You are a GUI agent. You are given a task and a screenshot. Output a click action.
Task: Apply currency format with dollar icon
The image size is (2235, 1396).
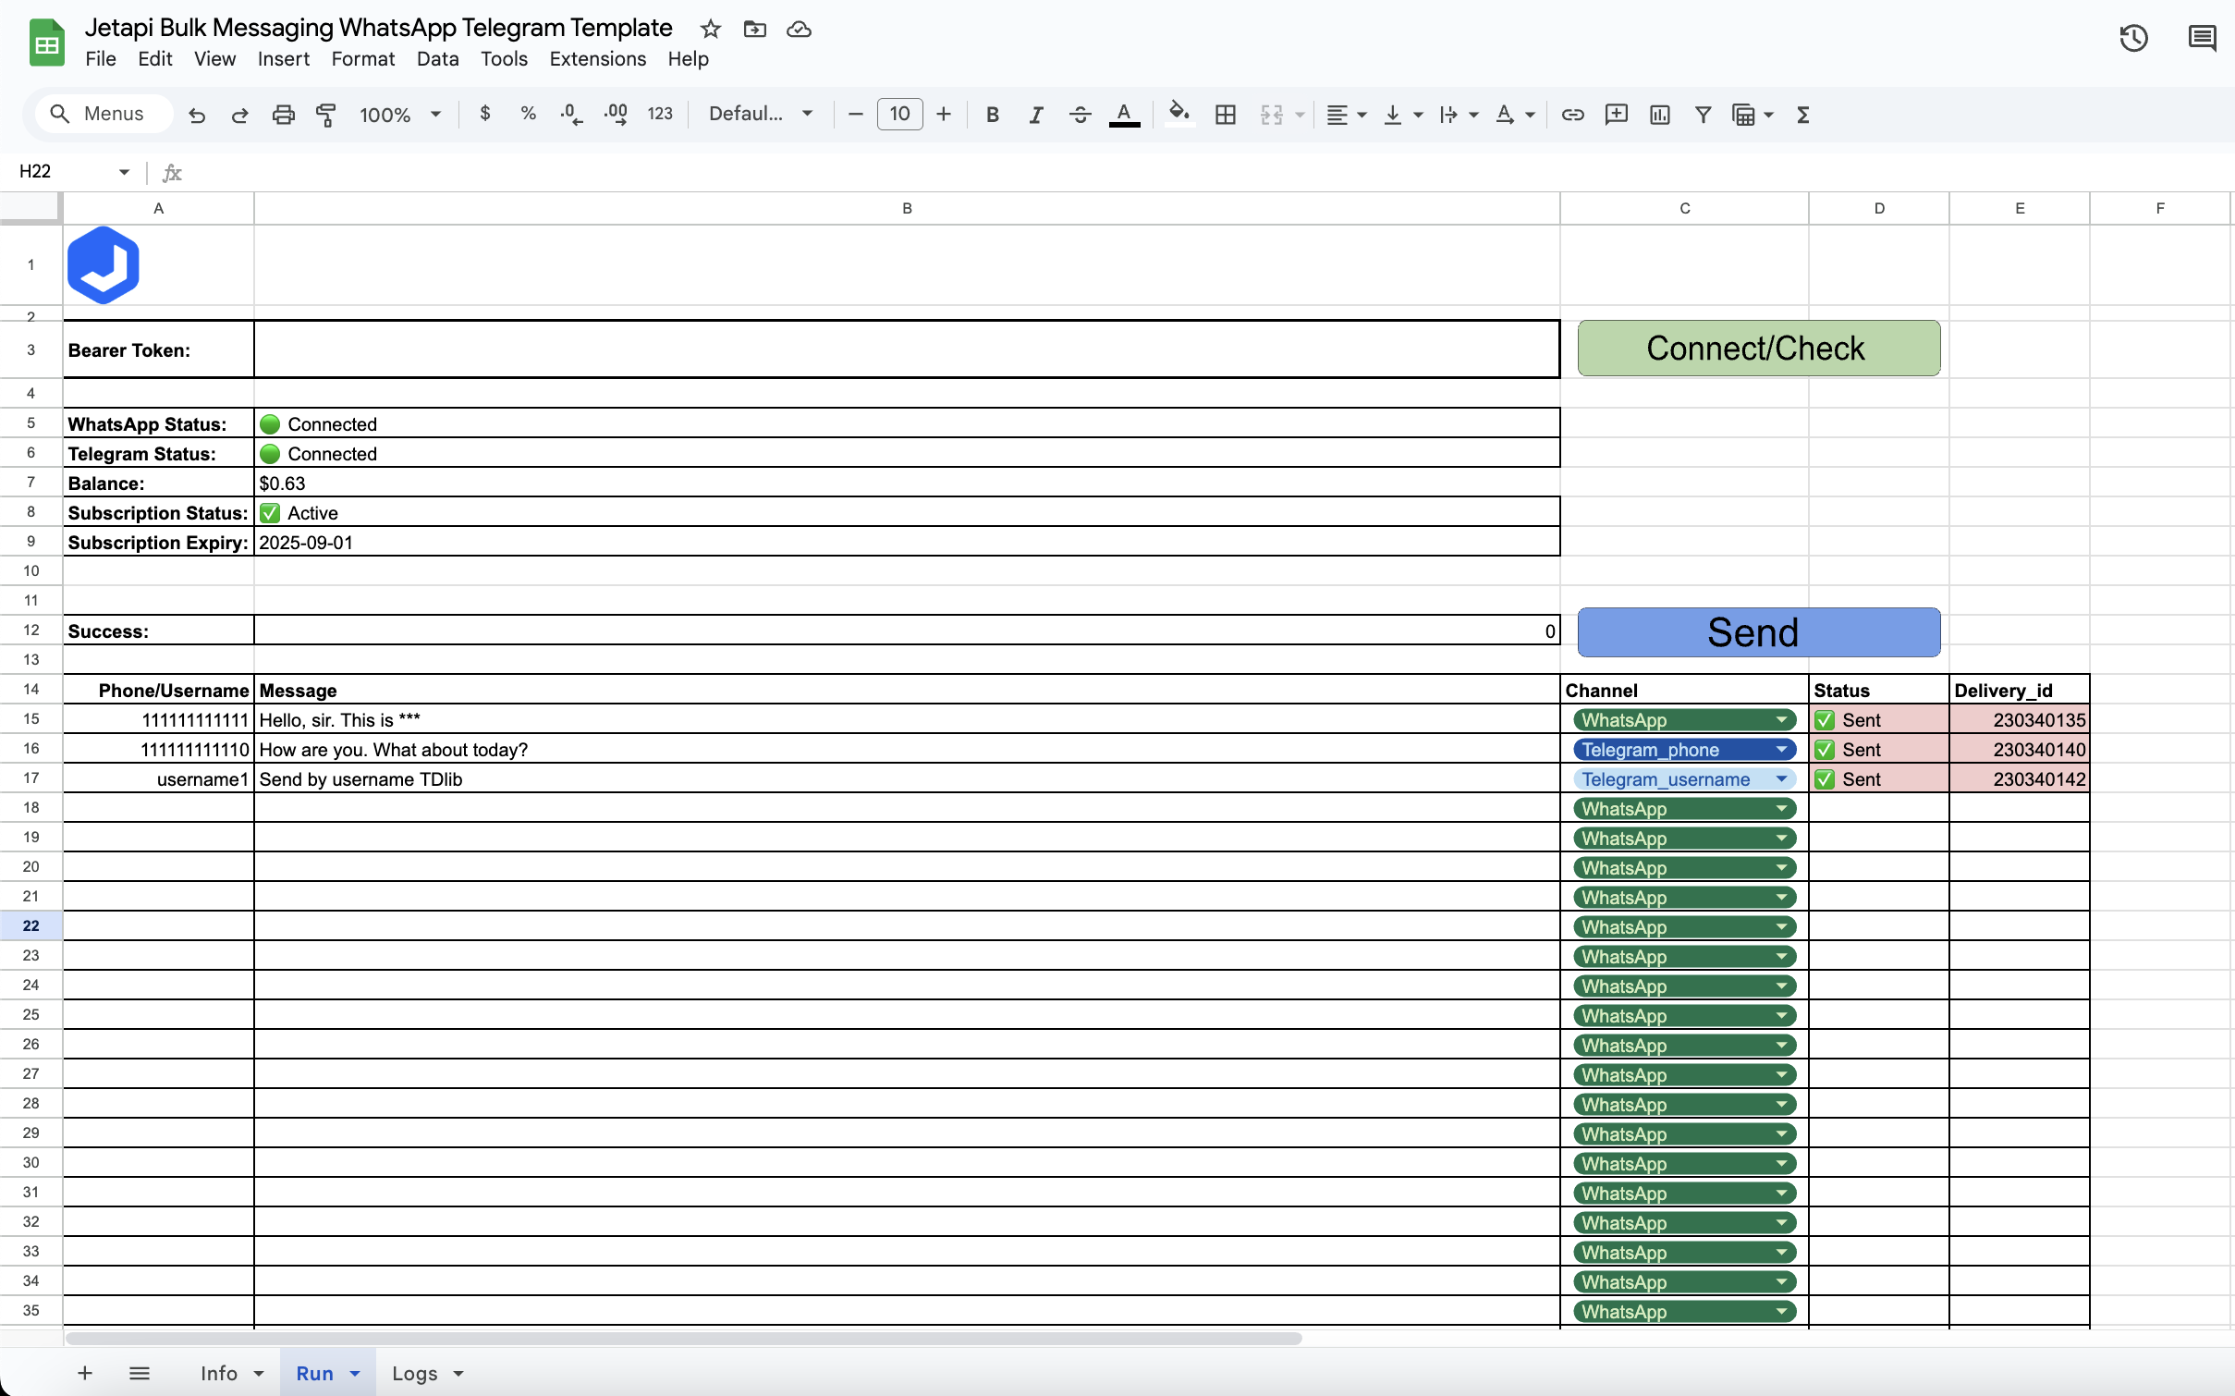485,114
